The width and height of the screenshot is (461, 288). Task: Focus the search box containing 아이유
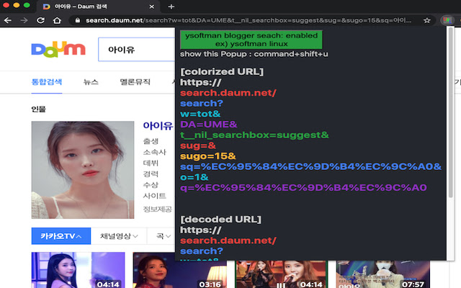tap(137, 50)
